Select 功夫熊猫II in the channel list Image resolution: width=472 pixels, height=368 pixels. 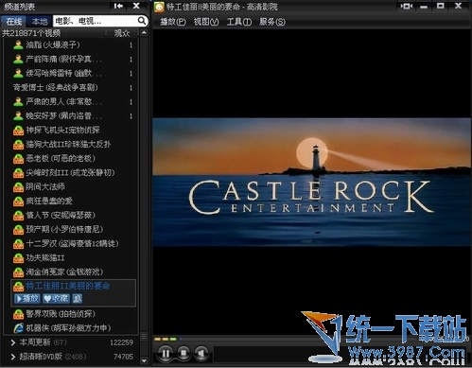point(44,257)
